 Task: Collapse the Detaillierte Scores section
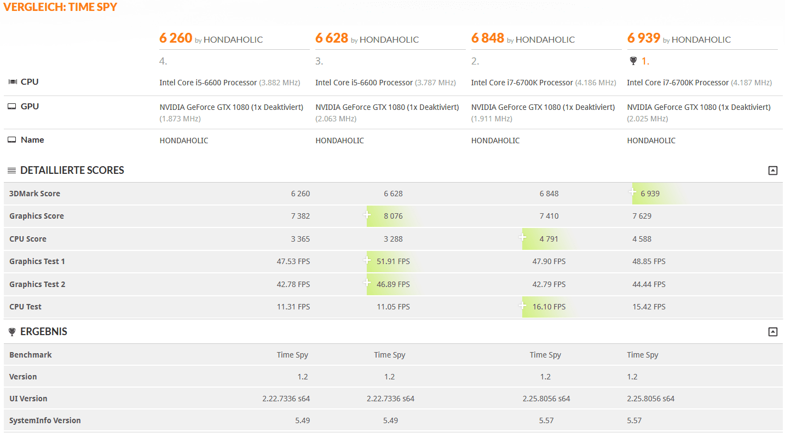coord(772,171)
